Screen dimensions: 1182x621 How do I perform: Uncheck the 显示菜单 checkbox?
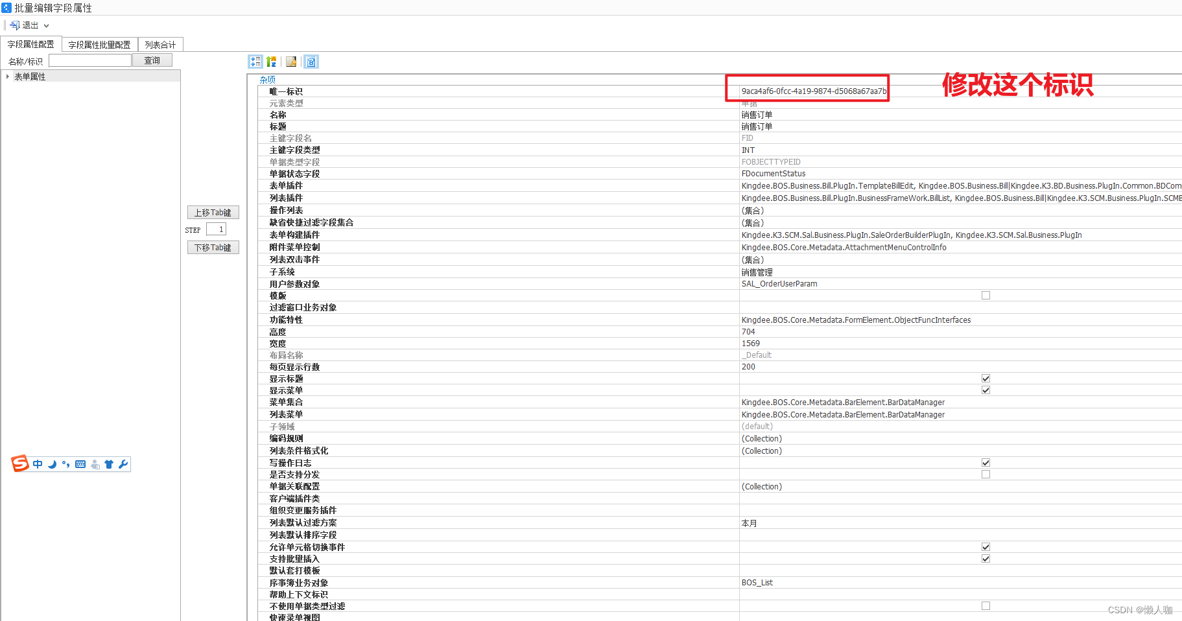click(x=986, y=390)
